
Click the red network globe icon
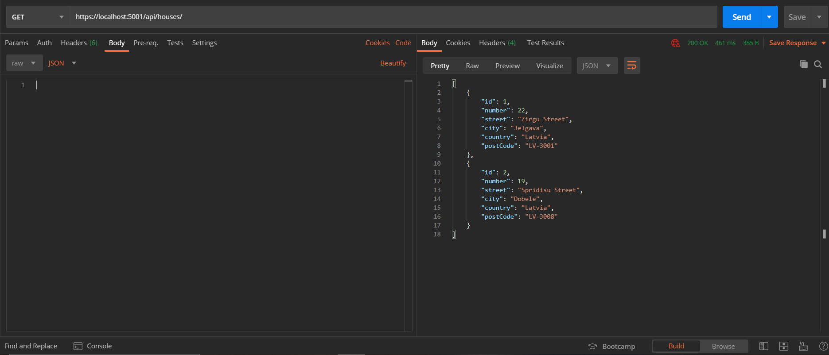(675, 43)
